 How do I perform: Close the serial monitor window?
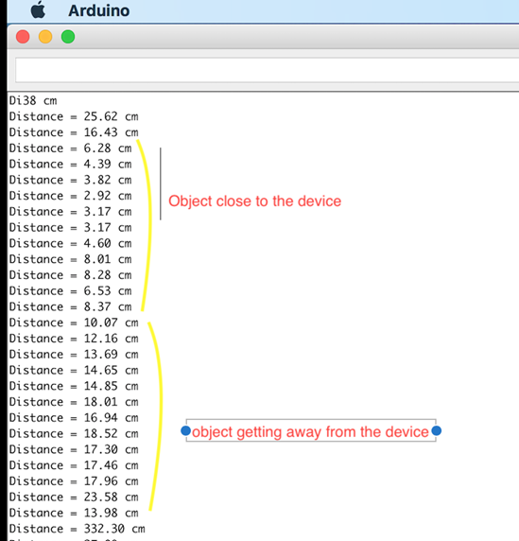[23, 37]
